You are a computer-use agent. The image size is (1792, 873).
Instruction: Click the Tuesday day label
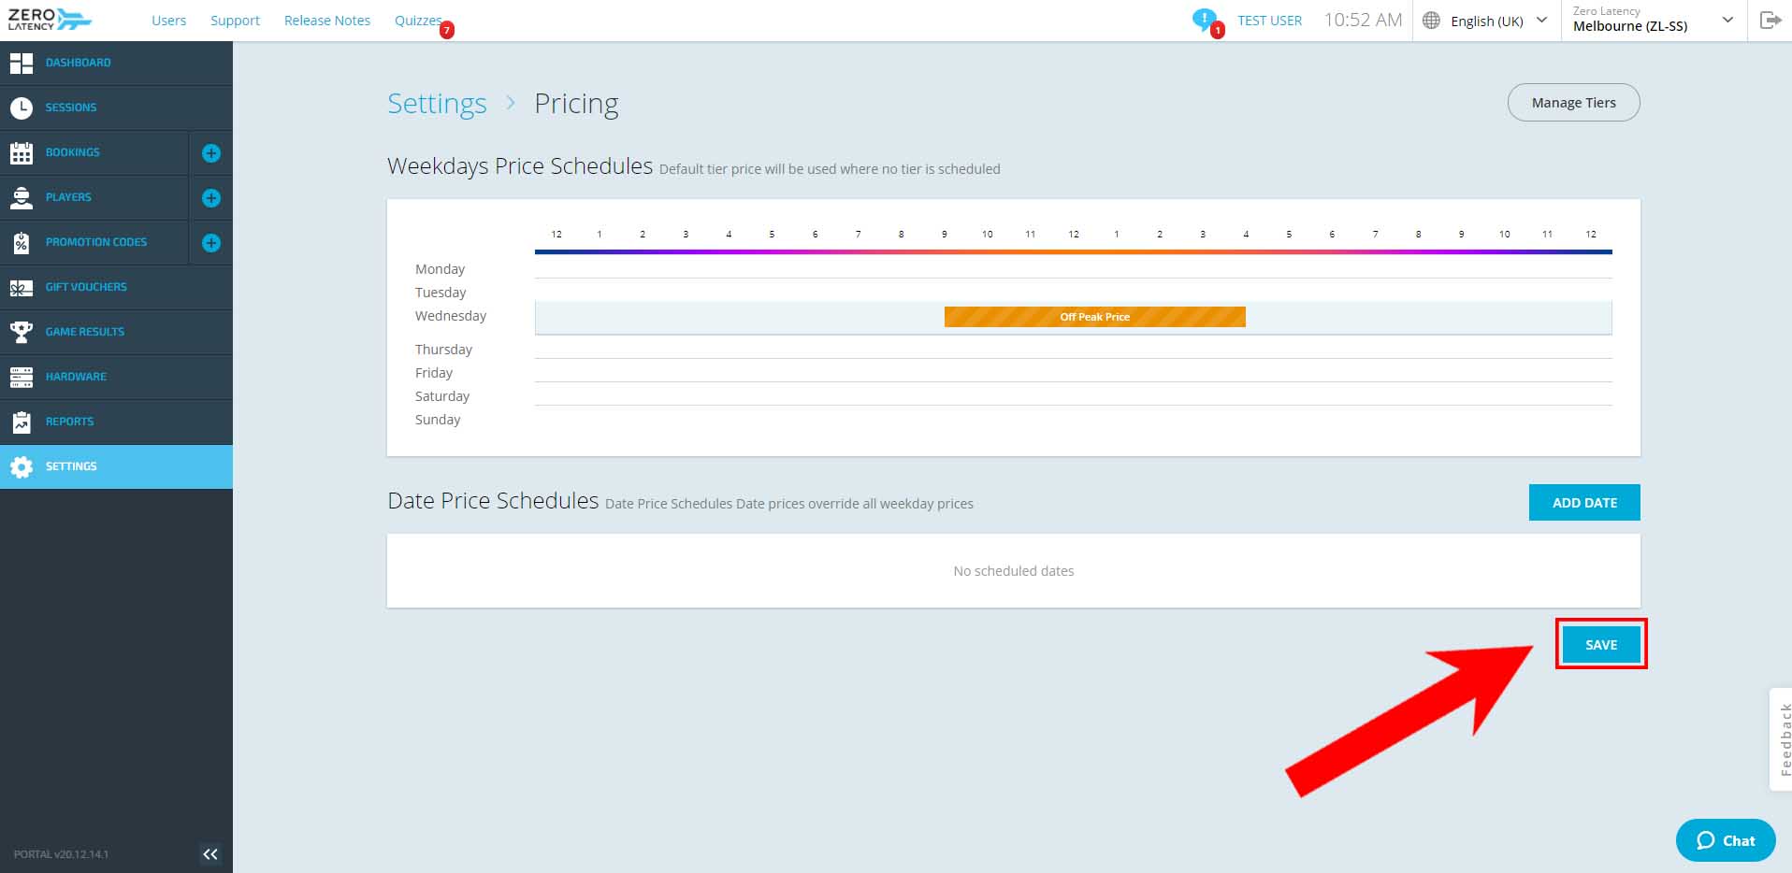point(441,293)
